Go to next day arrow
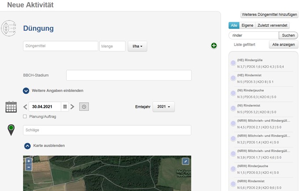Viewport: 300px width, 191px height. coord(73,107)
